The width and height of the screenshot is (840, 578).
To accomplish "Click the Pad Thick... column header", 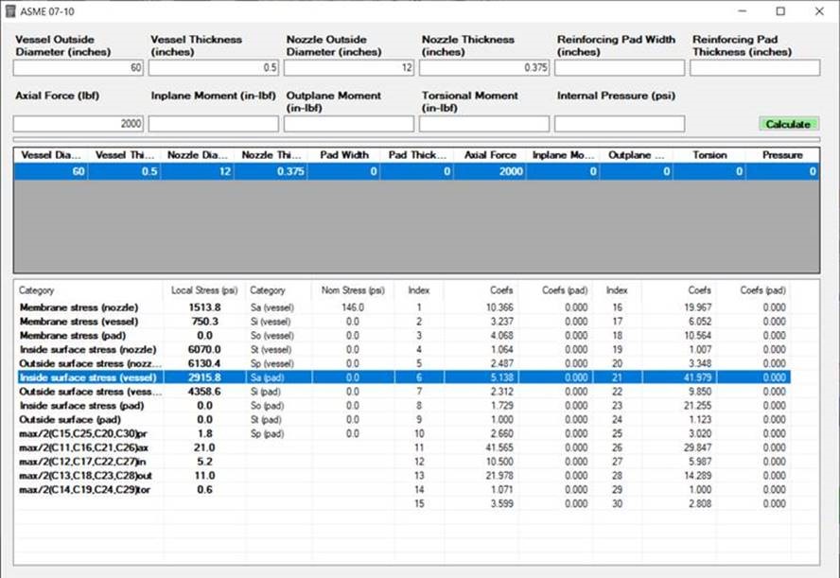I will pyautogui.click(x=417, y=155).
